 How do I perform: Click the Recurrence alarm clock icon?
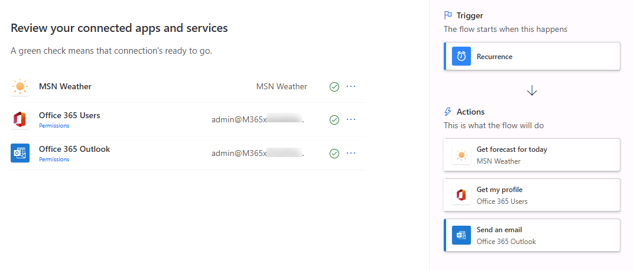click(461, 57)
